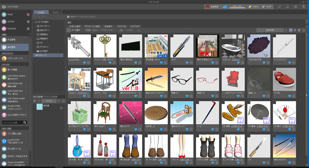Open 素材管理 in the sidebar
Image resolution: width=309 pixels, height=168 pixels.
tap(15, 47)
